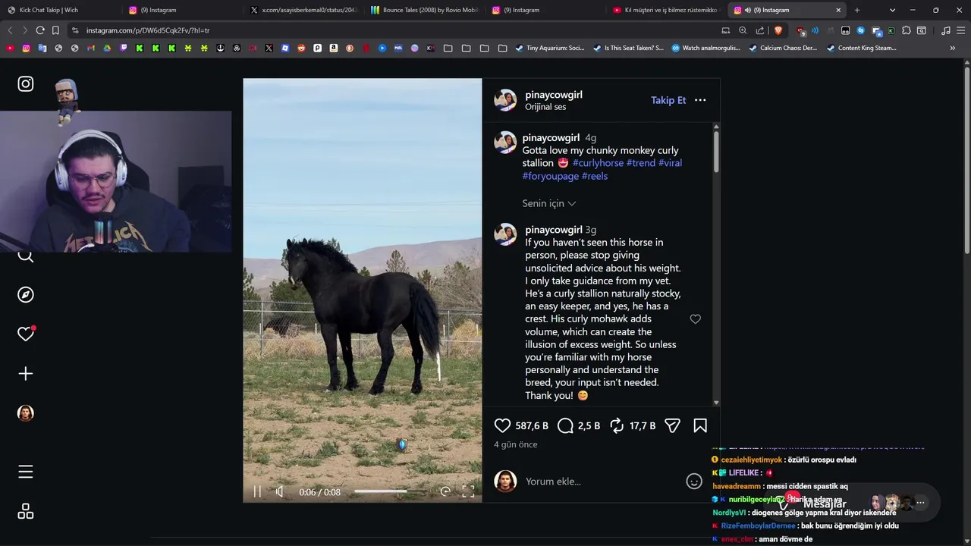The image size is (971, 546).
Task: Open #foryoupage hashtag link
Action: (550, 176)
